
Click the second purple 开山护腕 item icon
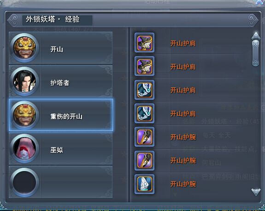point(145,160)
